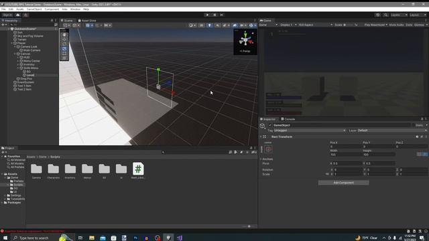Image resolution: width=429 pixels, height=241 pixels.
Task: Open the Component menu
Action: [x=52, y=9]
